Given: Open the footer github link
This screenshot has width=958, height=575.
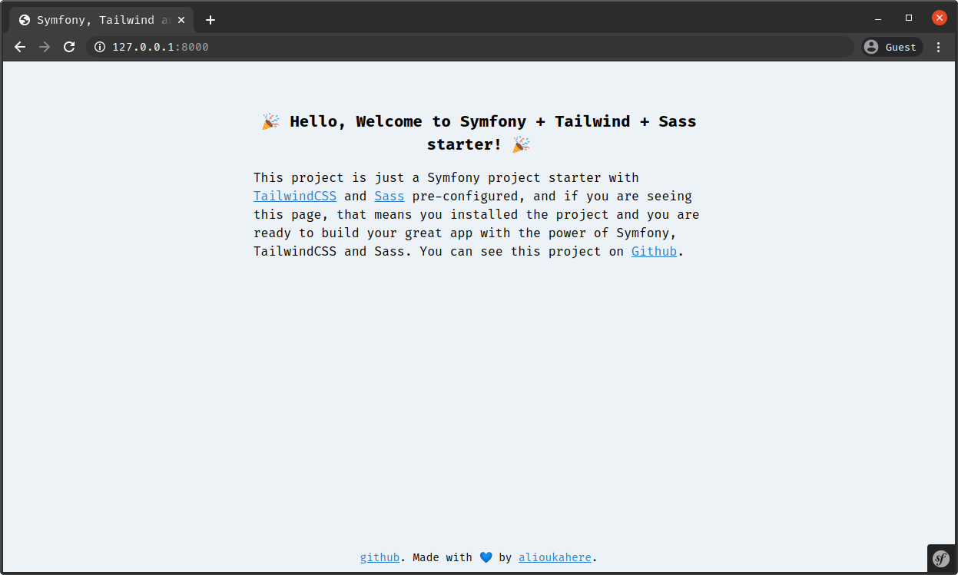Looking at the screenshot, I should 380,557.
